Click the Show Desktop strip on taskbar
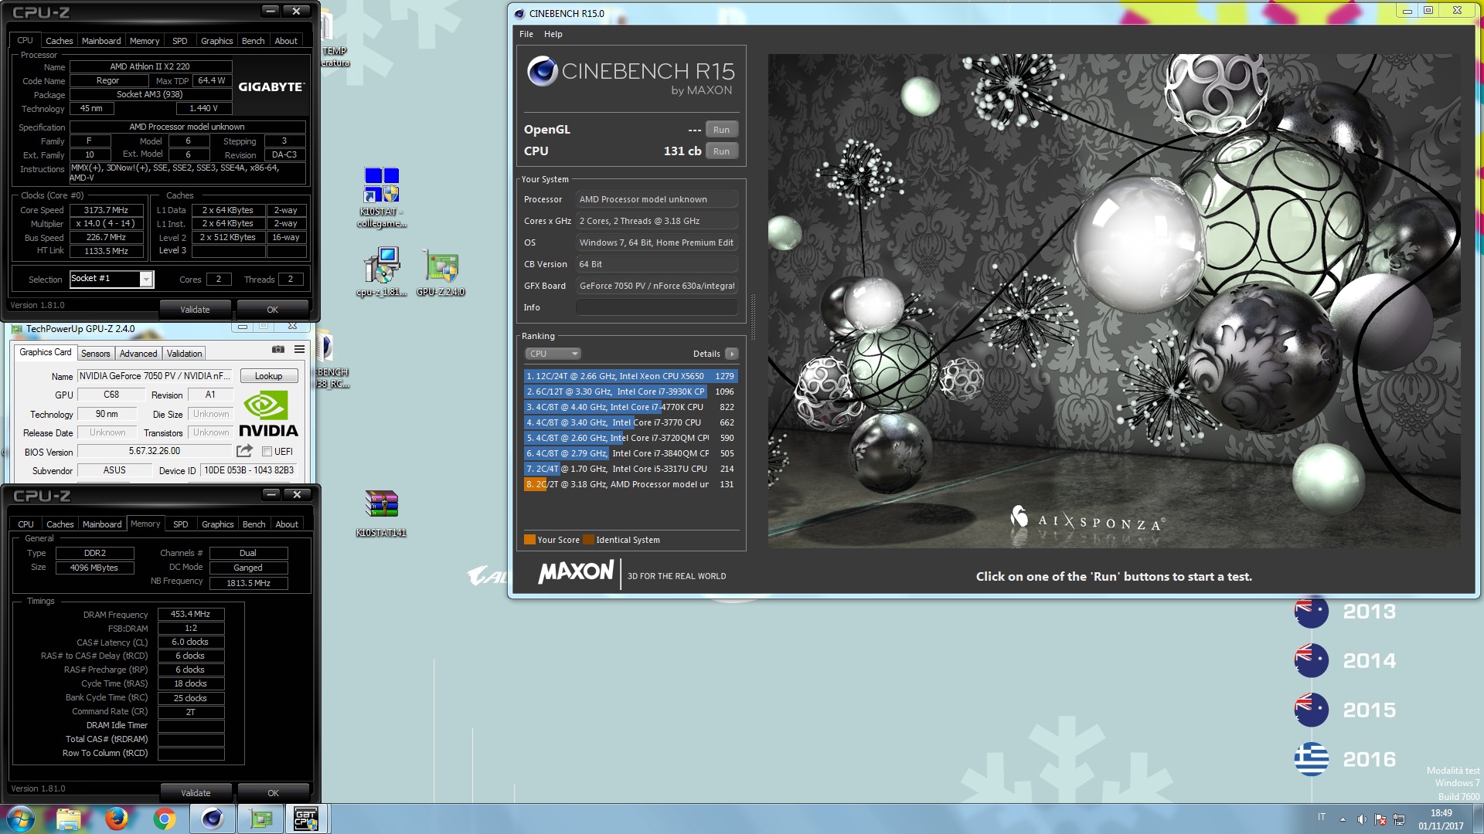Viewport: 1484px width, 834px height. pyautogui.click(x=1478, y=819)
